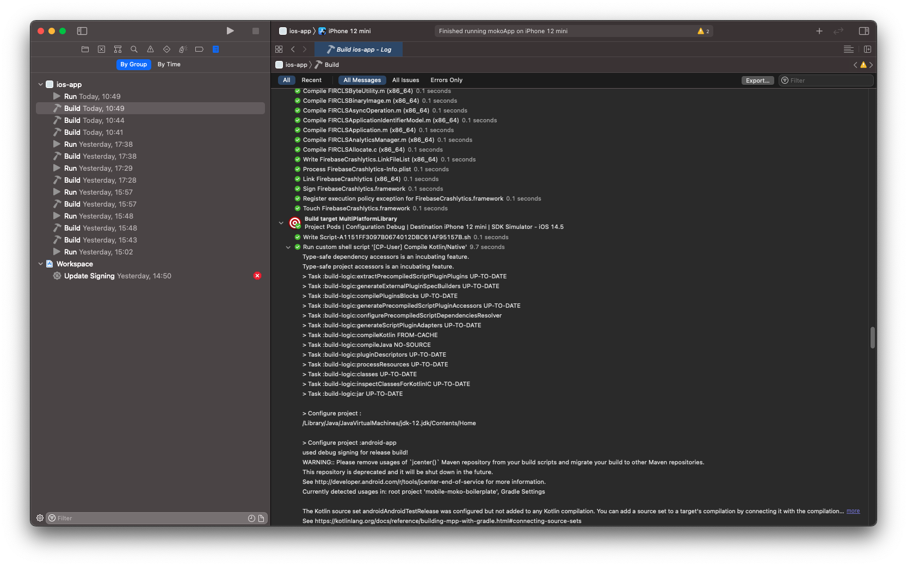The image size is (907, 566).
Task: Add a new editor tab with plus
Action: 819,31
